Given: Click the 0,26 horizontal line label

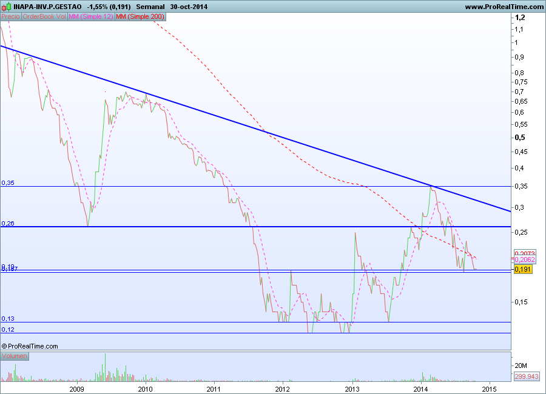Looking at the screenshot, I should click(x=8, y=224).
